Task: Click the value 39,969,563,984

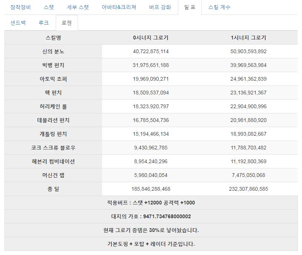Action: pyautogui.click(x=249, y=65)
